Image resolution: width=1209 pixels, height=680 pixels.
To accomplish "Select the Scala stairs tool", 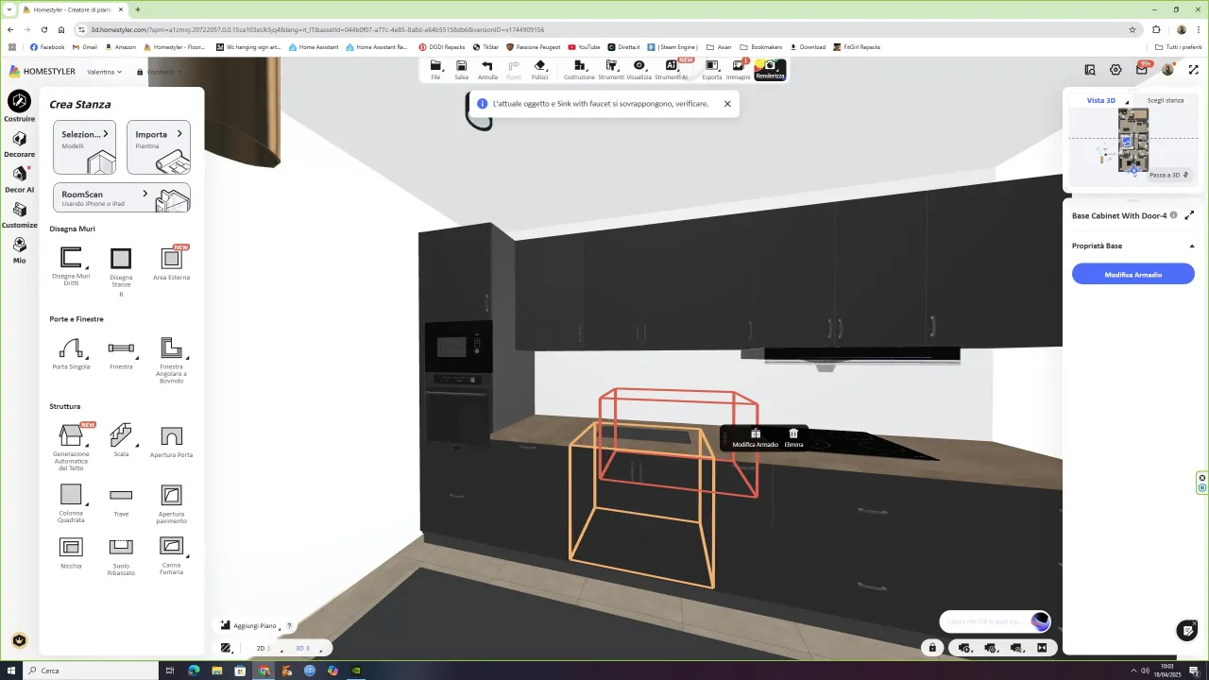I will pyautogui.click(x=121, y=440).
